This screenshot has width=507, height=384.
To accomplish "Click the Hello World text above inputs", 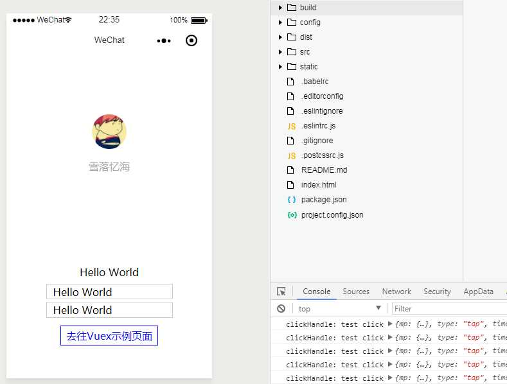I will pos(109,272).
